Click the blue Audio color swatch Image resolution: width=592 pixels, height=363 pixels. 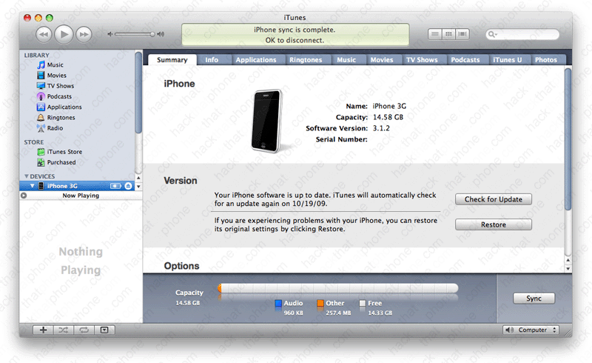coord(278,303)
